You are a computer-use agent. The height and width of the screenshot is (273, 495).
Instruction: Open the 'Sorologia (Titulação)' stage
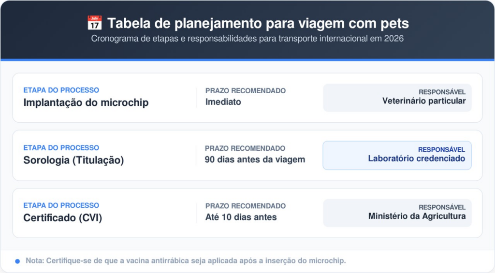click(73, 160)
